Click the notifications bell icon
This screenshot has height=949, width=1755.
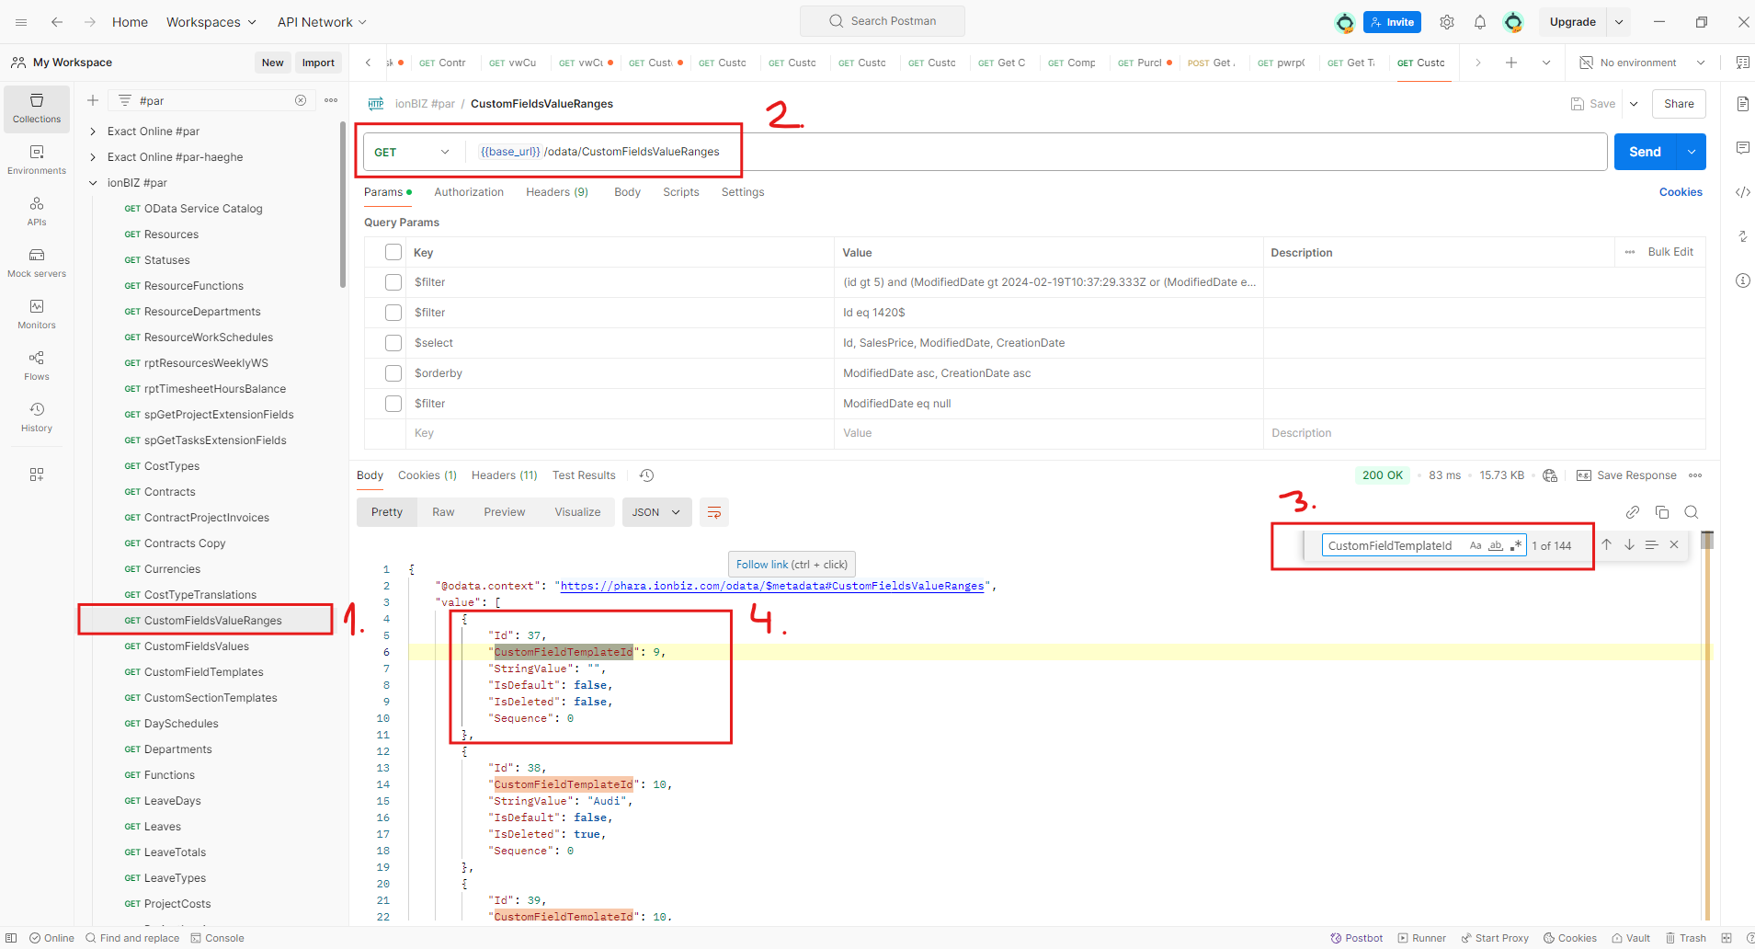[1480, 22]
